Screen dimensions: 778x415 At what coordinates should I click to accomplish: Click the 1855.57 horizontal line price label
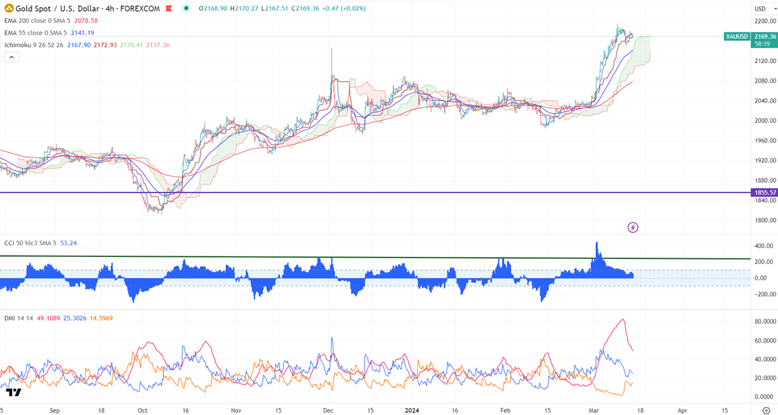point(764,193)
